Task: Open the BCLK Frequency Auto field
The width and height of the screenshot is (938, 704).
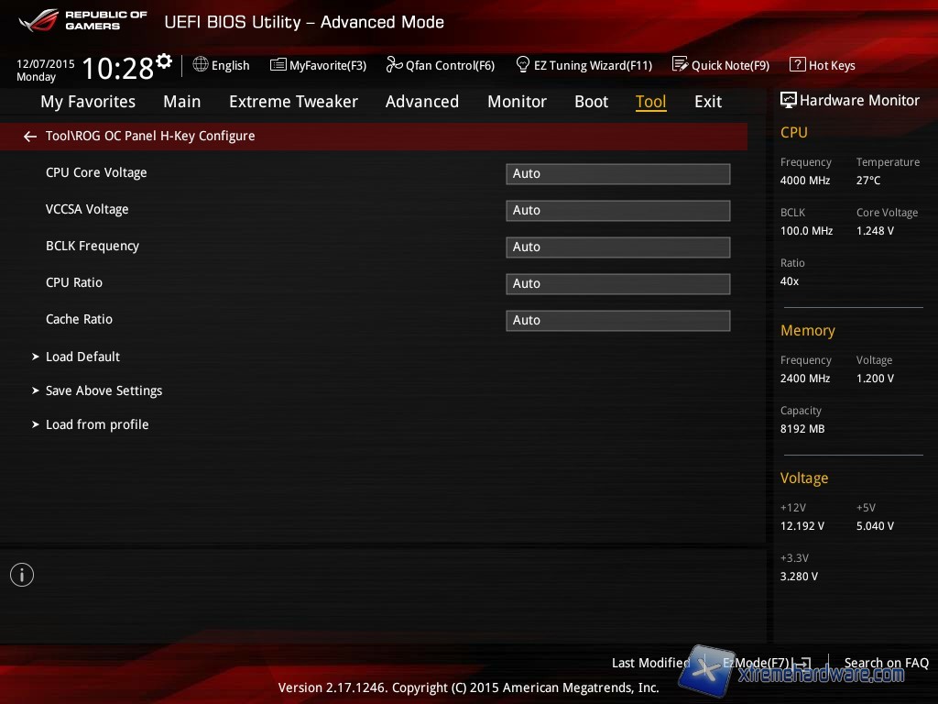Action: coord(617,247)
